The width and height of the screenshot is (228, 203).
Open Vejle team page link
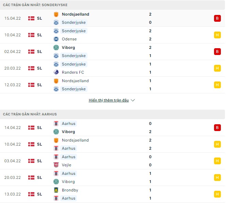pos(67,165)
